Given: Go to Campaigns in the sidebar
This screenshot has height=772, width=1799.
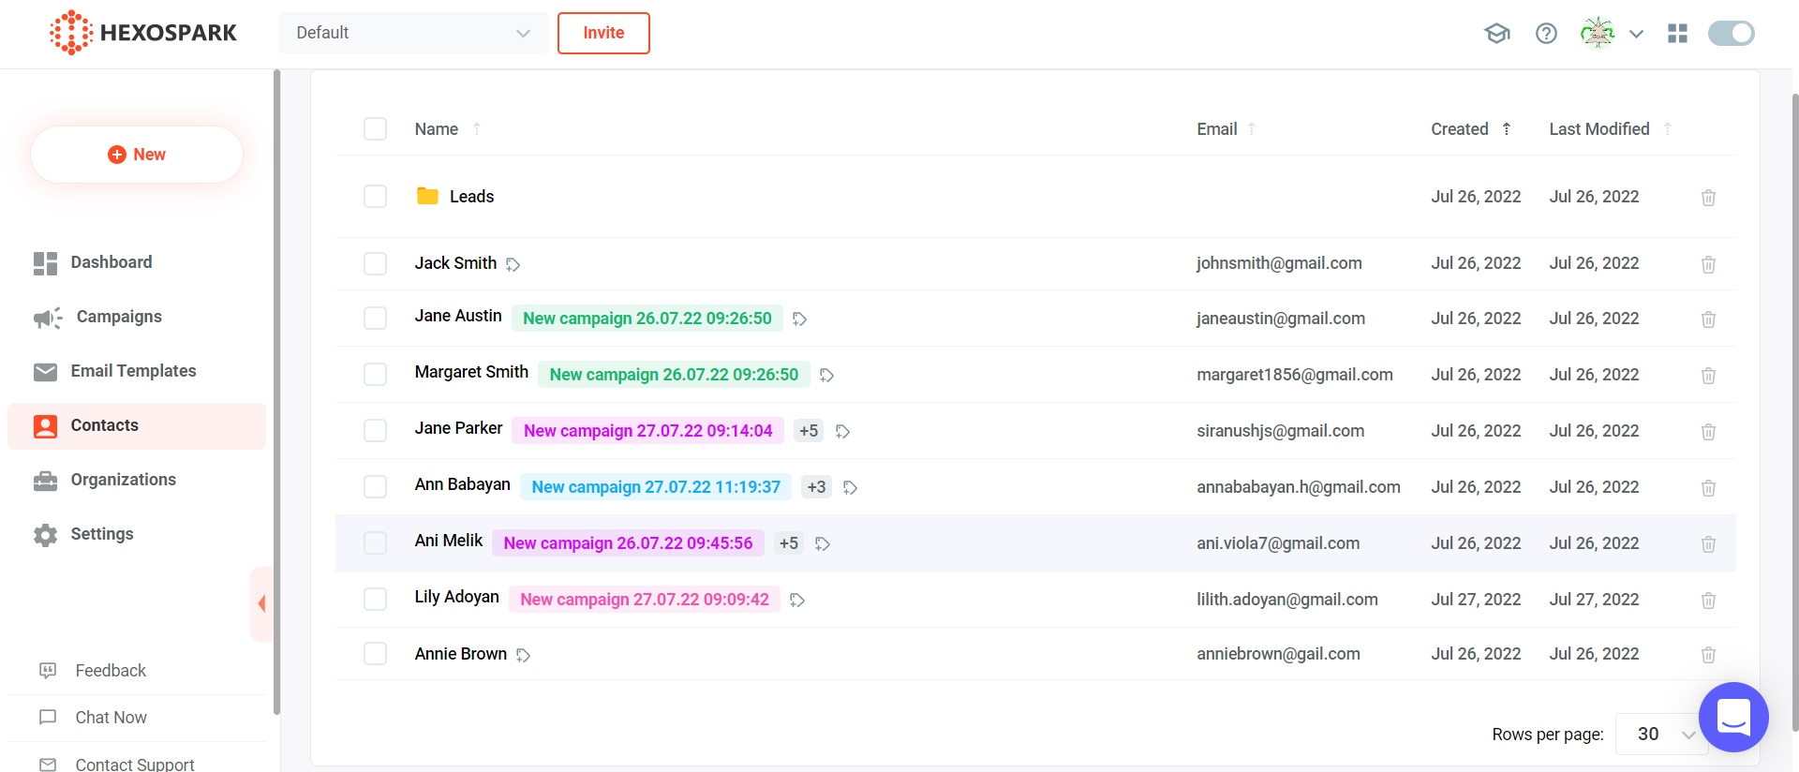Looking at the screenshot, I should [119, 317].
